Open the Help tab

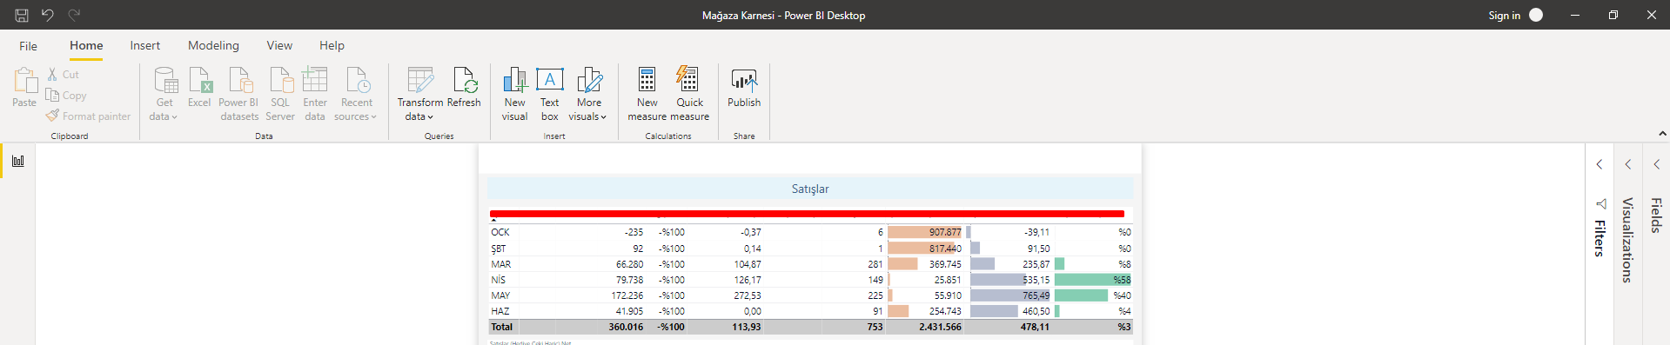coord(332,46)
